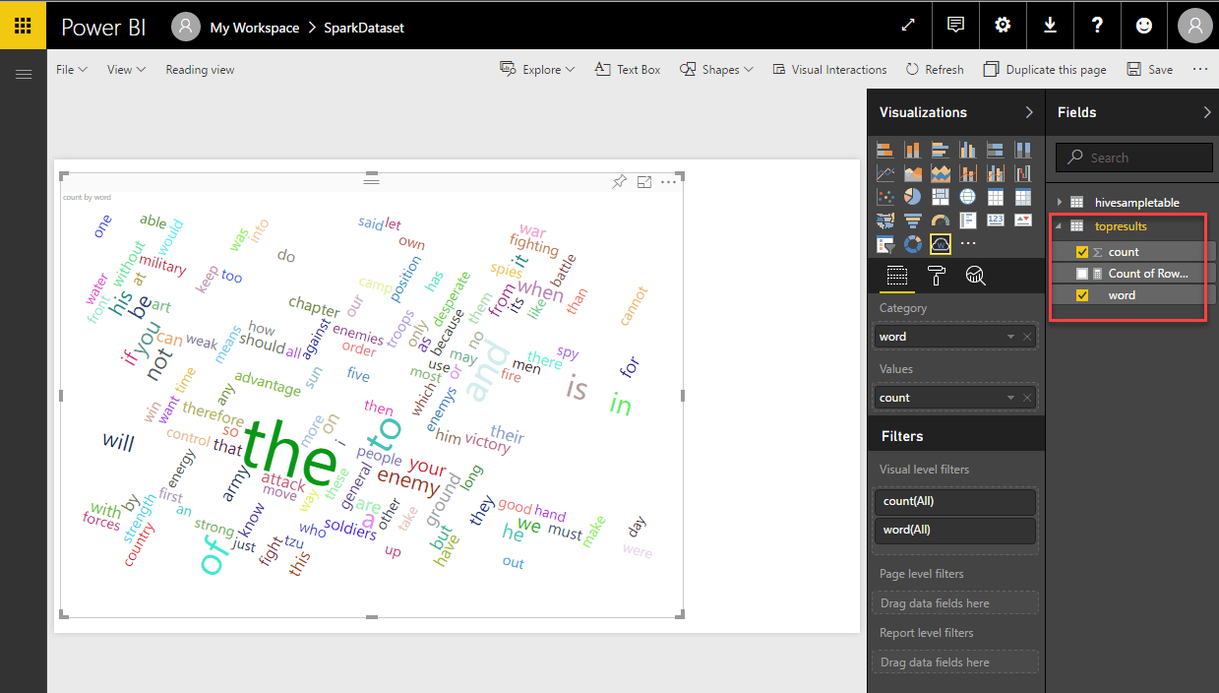This screenshot has width=1219, height=693.
Task: Choose the treemap visualization
Action: point(941,196)
